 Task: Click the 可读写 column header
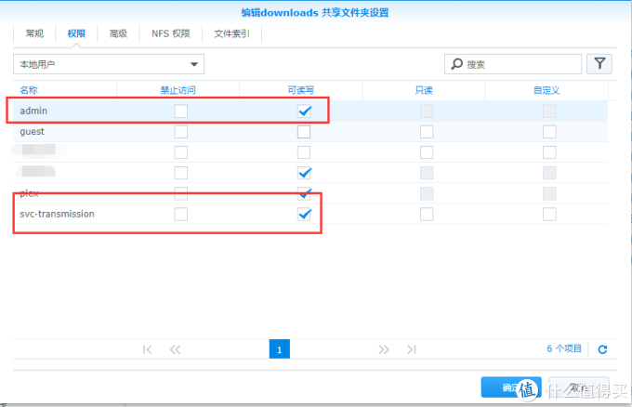pos(301,90)
